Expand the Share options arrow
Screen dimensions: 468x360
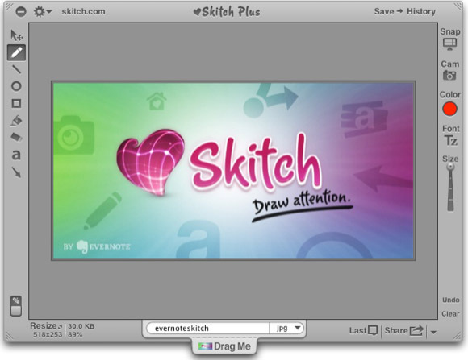(x=433, y=332)
